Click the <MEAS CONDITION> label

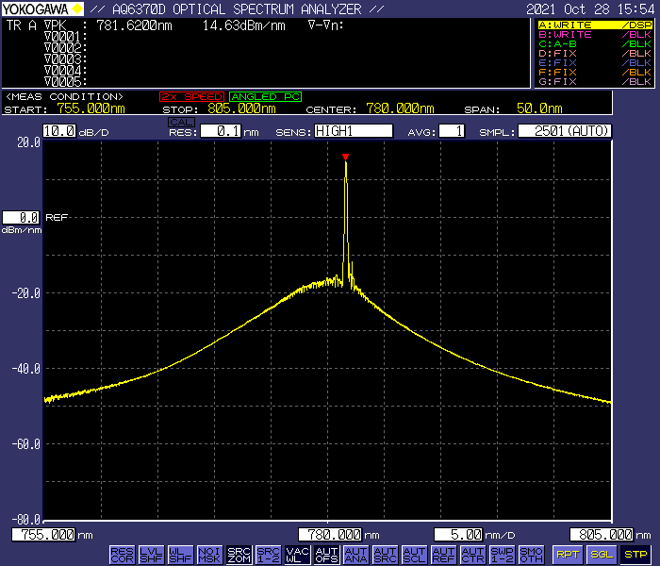tap(64, 97)
